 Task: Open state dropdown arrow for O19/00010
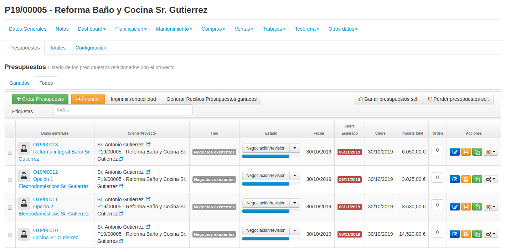[294, 230]
